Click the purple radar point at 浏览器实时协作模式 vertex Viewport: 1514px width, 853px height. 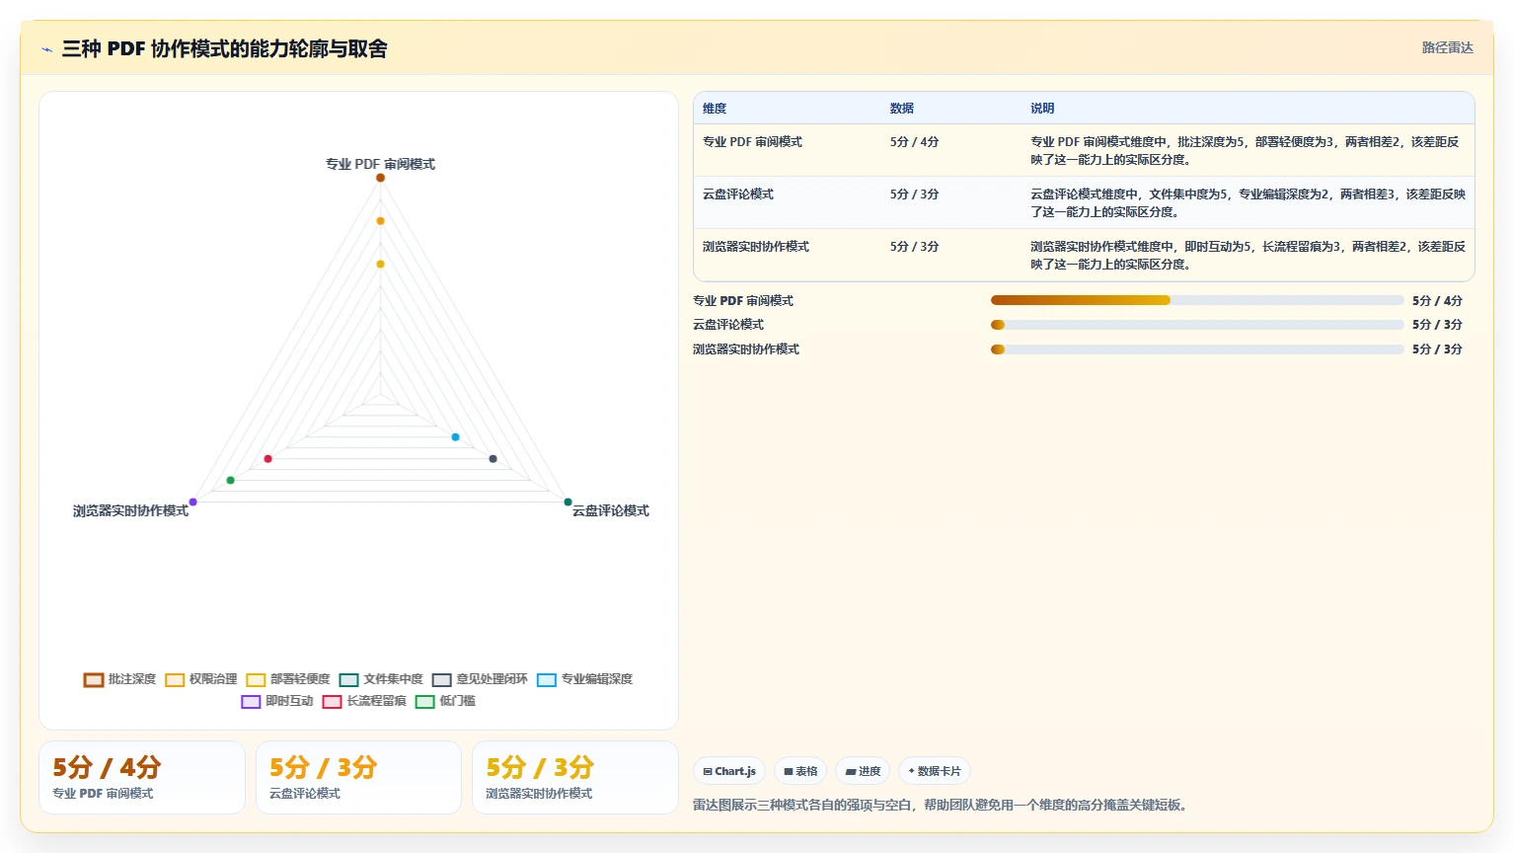pos(193,502)
